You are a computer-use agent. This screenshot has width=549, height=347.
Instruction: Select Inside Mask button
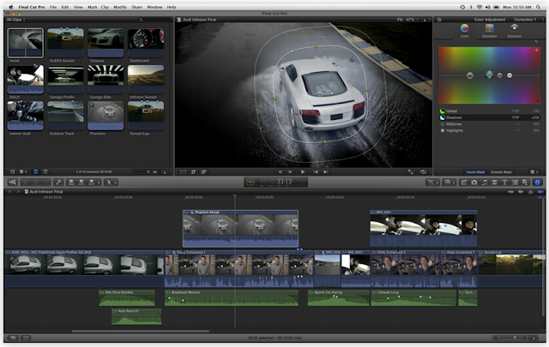pyautogui.click(x=475, y=172)
